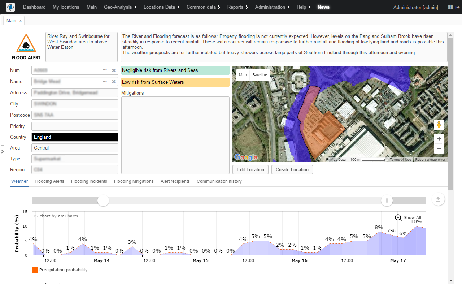Open the Name field lookup ellipsis button
The image size is (462, 289).
(105, 82)
